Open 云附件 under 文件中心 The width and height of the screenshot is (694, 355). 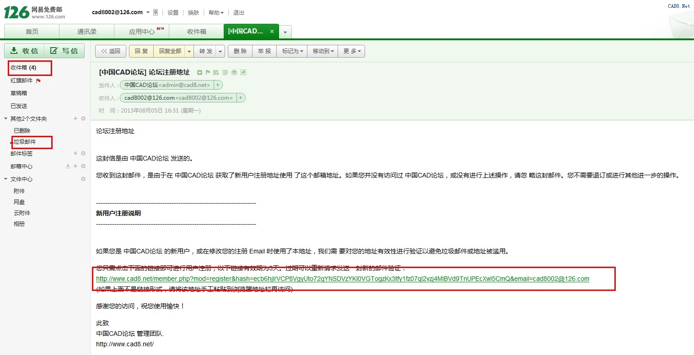[x=22, y=213]
